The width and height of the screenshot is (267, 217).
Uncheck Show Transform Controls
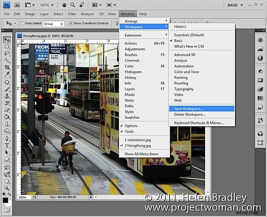(x=71, y=23)
